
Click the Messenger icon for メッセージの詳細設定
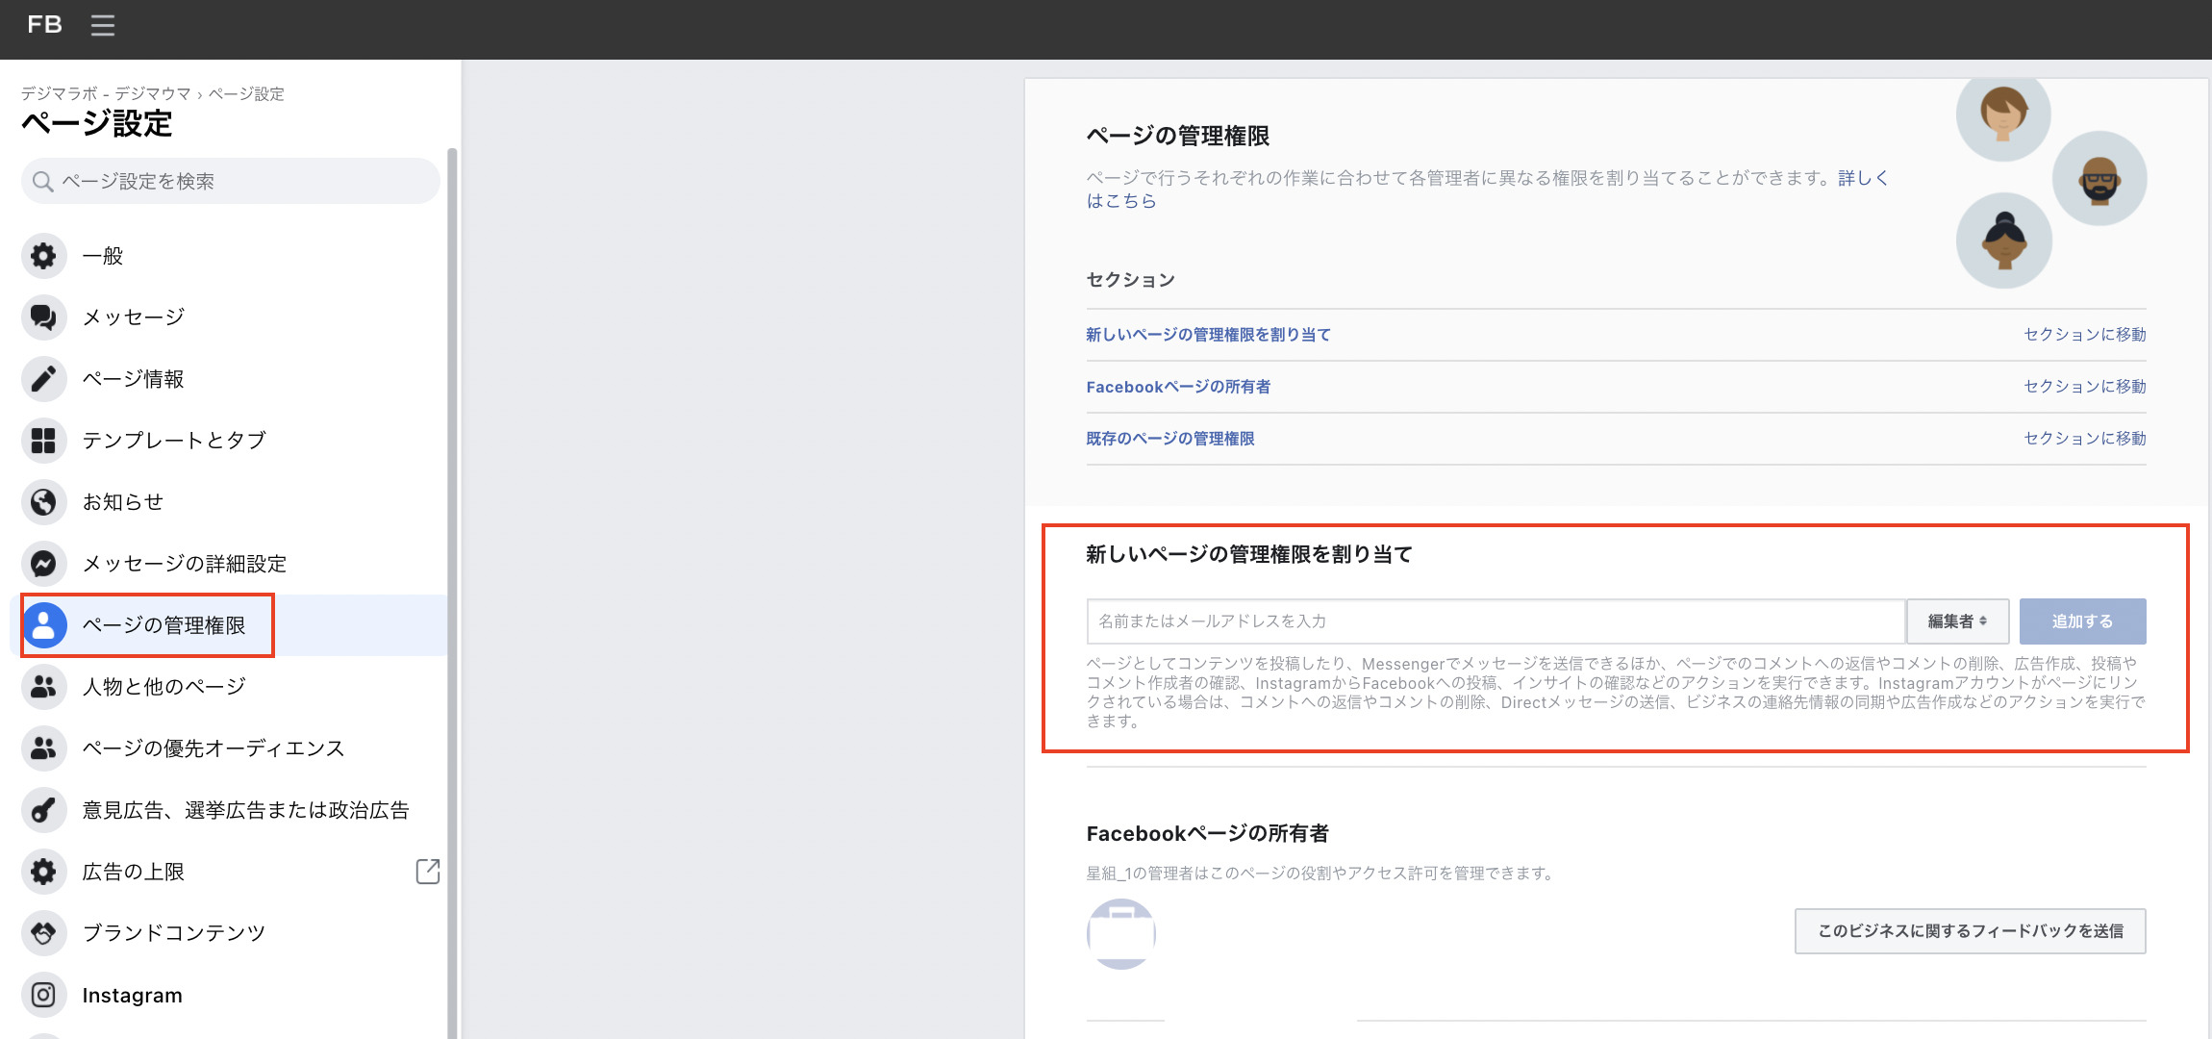43,564
